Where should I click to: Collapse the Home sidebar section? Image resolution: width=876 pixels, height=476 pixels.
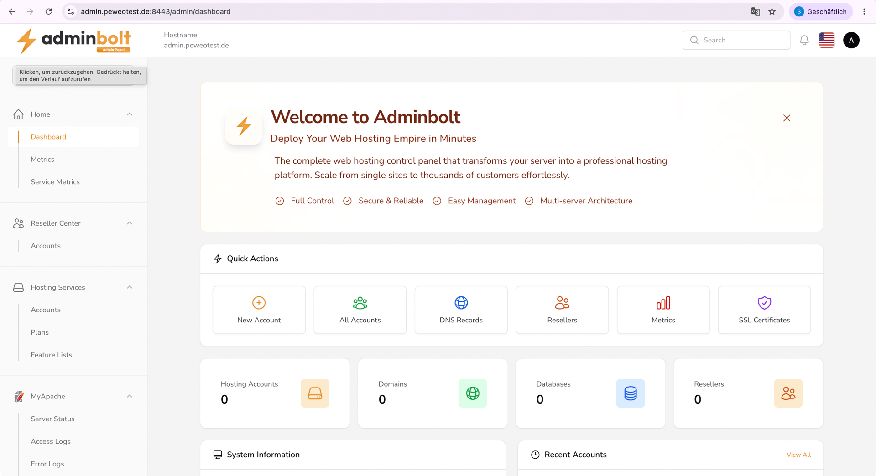130,114
